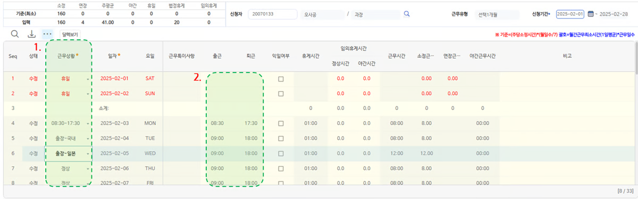
Task: Click the 상태 column header
Action: 33,56
